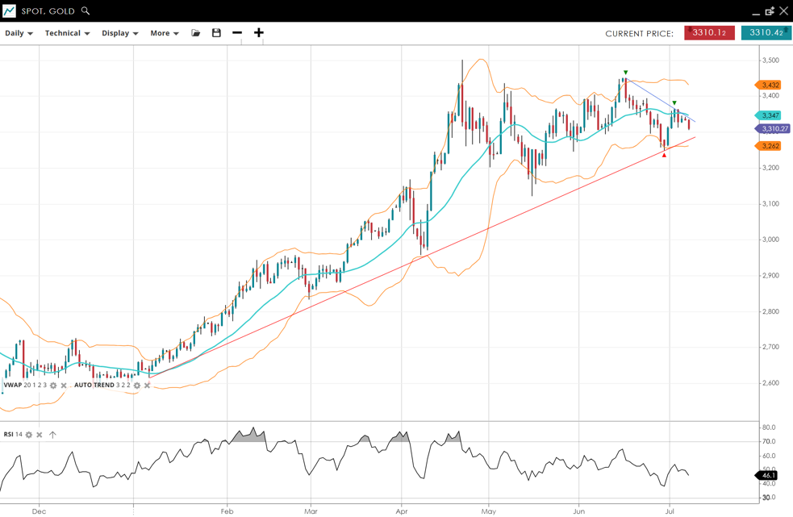The width and height of the screenshot is (793, 517).
Task: Remove the VWAP indicator from the chart
Action: pos(65,386)
